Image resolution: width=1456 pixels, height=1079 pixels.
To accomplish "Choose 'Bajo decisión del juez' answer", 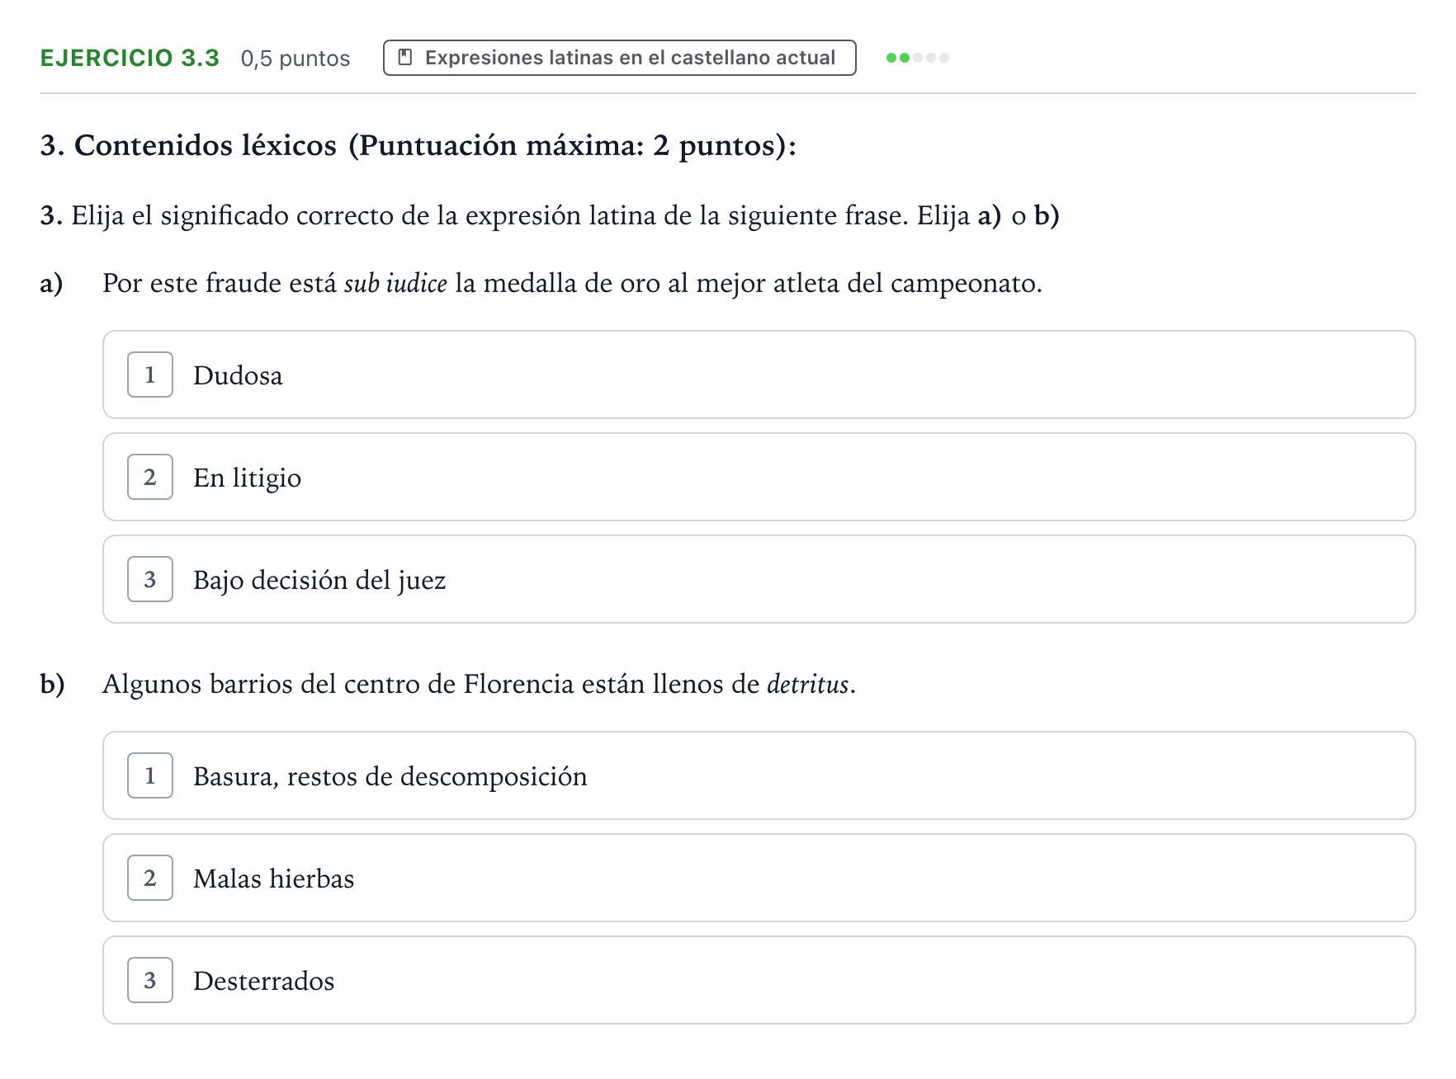I will click(x=759, y=579).
